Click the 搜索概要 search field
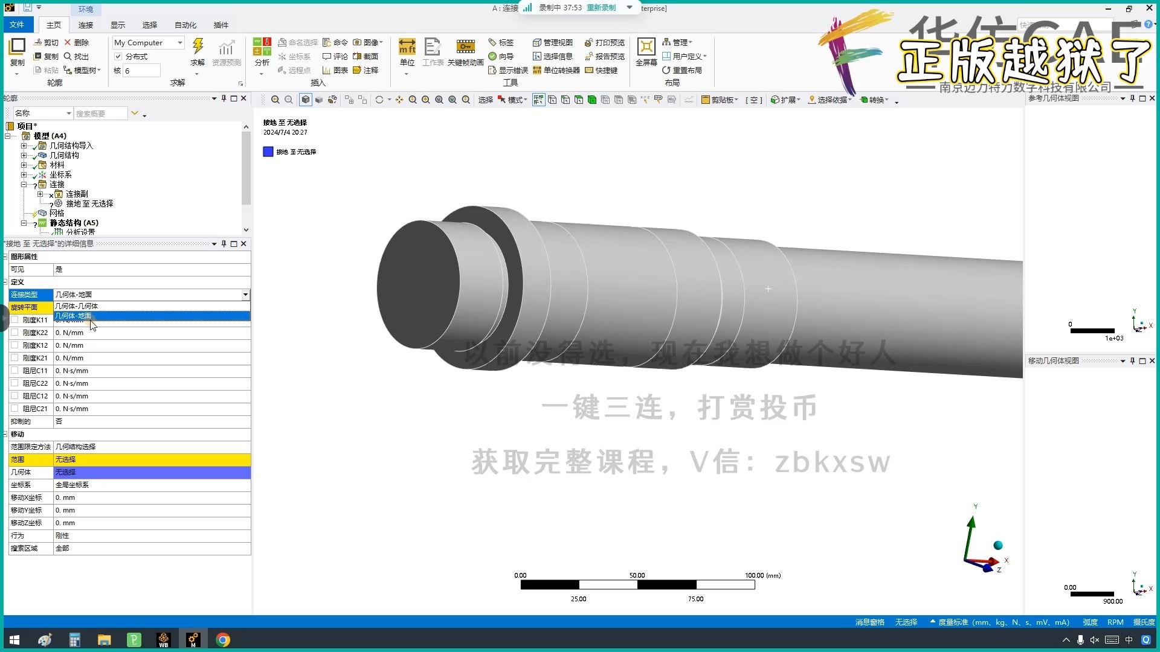The width and height of the screenshot is (1160, 652). click(x=100, y=113)
